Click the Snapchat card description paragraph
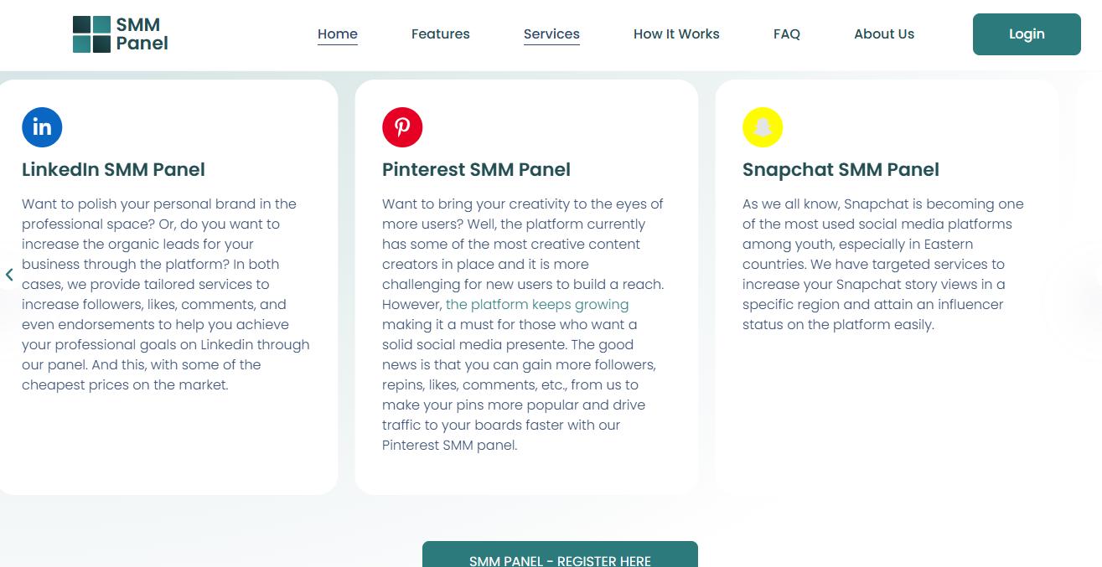The height and width of the screenshot is (567, 1102). pos(883,265)
